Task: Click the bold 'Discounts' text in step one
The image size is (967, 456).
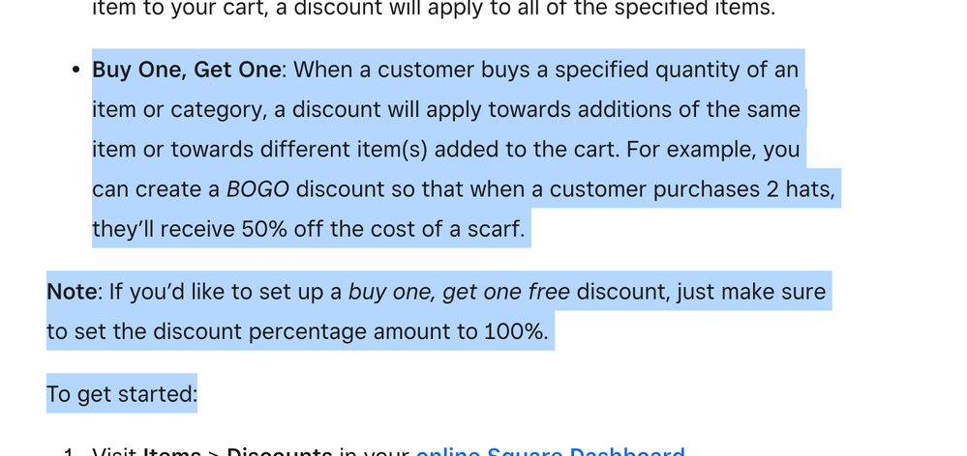Action: pos(279,451)
